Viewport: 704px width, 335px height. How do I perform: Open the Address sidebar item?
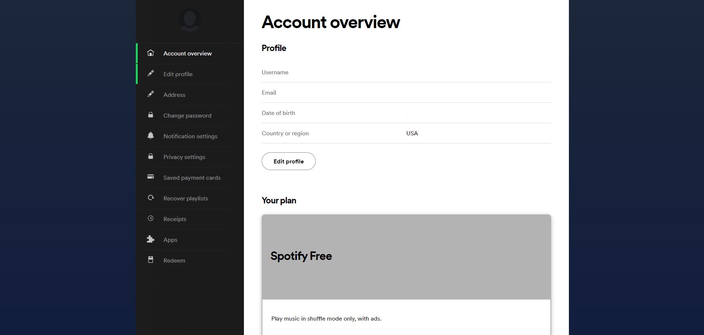tap(190, 95)
